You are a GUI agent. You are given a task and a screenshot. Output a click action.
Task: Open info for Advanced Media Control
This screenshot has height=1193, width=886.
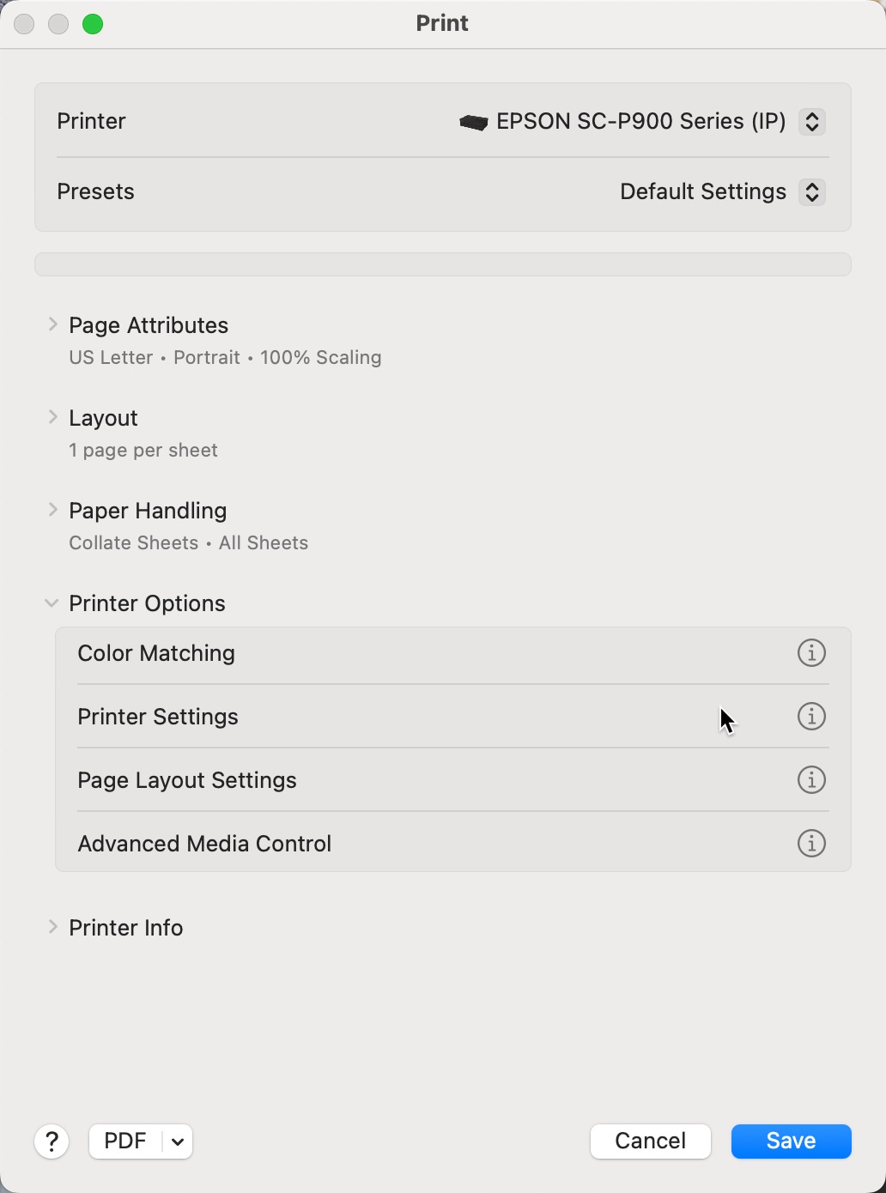coord(811,844)
